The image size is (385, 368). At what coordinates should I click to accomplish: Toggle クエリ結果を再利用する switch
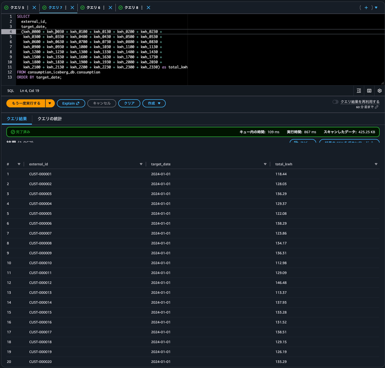click(x=335, y=102)
